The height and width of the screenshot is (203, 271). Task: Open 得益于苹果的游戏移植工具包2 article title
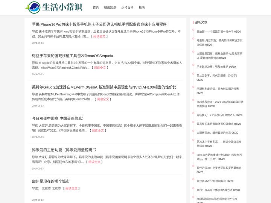point(72,56)
